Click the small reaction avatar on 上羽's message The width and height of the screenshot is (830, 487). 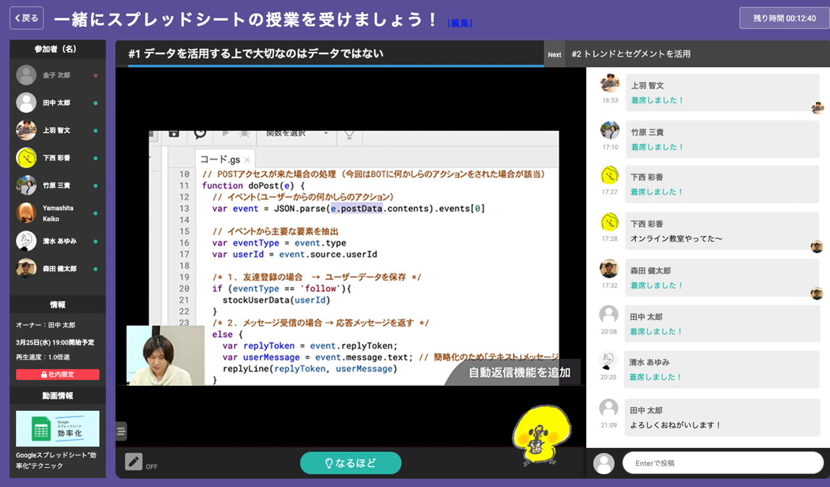[x=817, y=108]
